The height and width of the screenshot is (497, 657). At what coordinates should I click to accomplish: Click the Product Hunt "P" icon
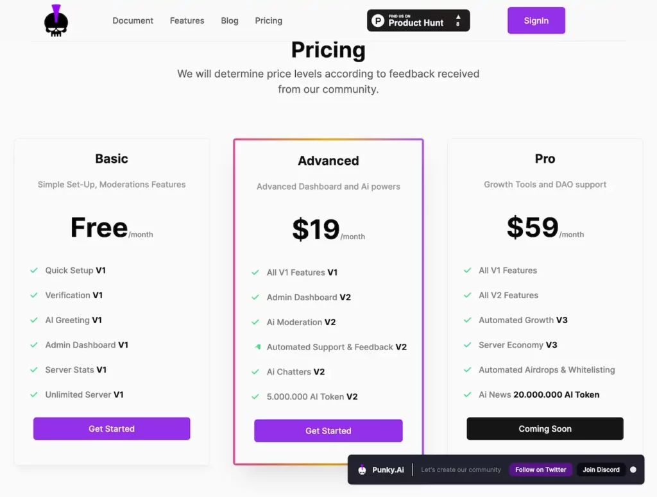tap(377, 20)
